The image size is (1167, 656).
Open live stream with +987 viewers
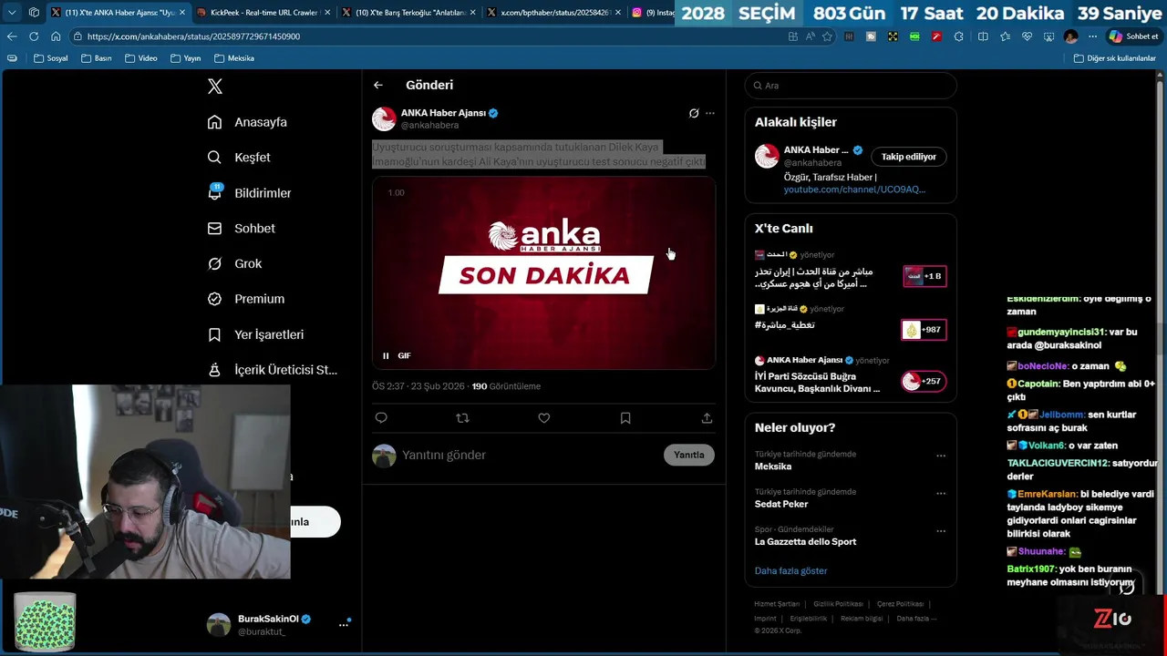click(851, 323)
